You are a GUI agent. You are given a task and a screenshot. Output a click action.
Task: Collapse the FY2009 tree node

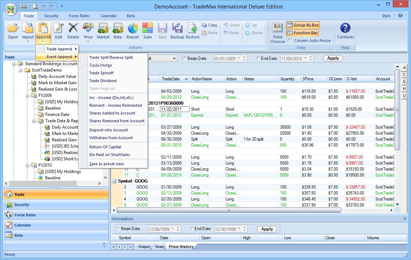point(27,96)
